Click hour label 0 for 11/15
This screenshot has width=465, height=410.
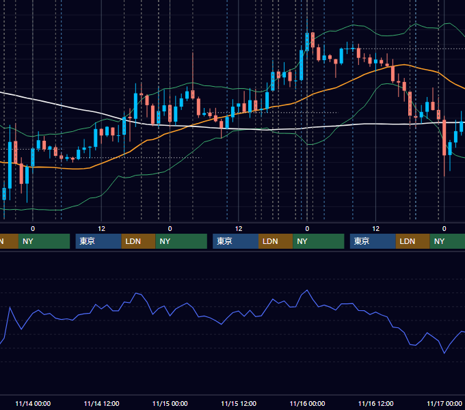click(x=170, y=229)
